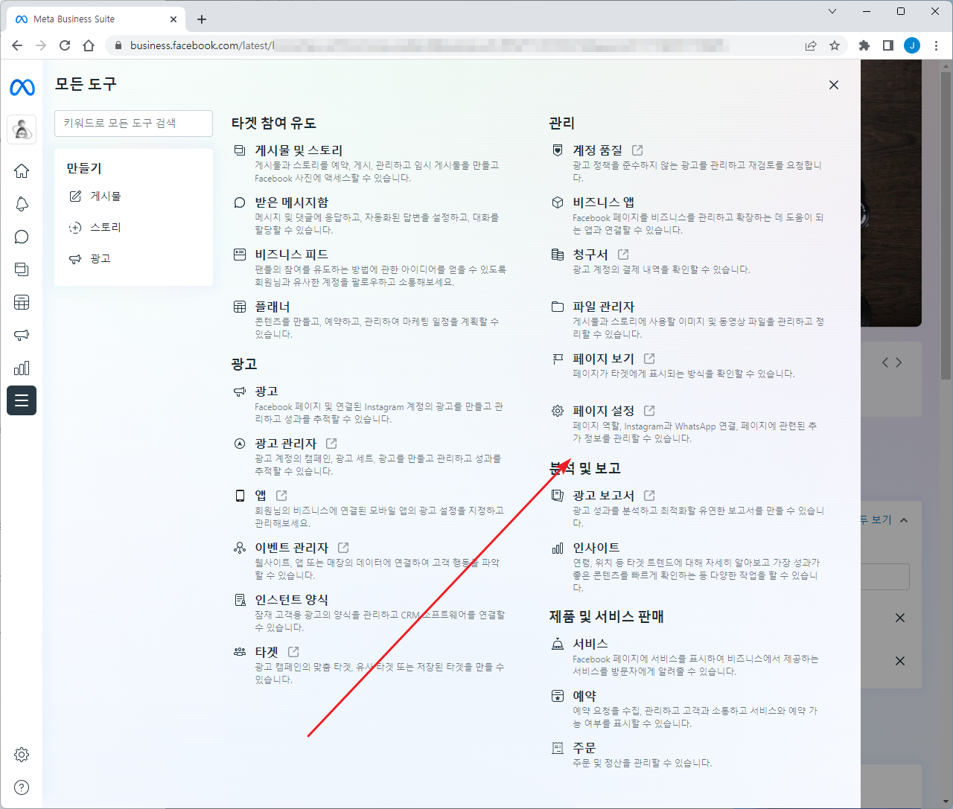Open inbox chat bubble in sidebar
The width and height of the screenshot is (953, 809).
(22, 237)
